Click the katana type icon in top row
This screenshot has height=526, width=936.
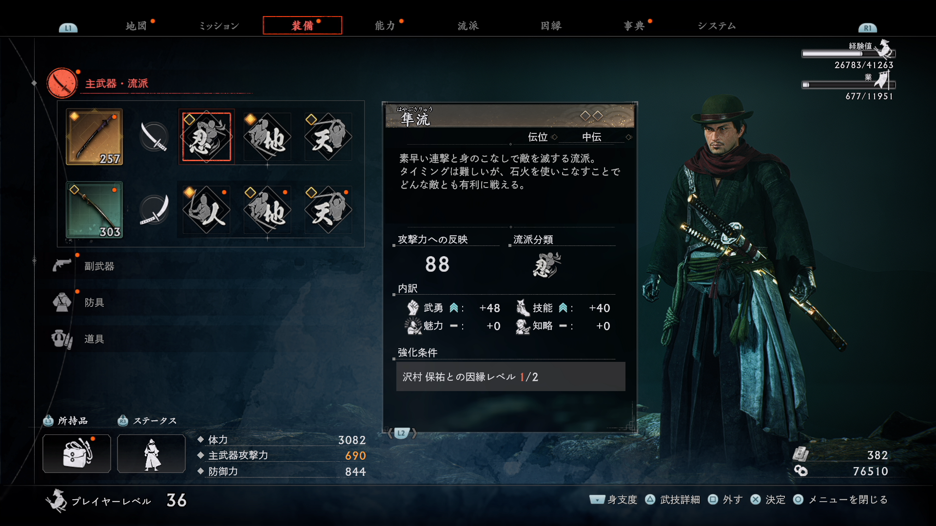[154, 137]
